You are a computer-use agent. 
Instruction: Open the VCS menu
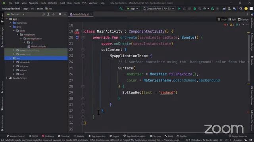point(84,3)
